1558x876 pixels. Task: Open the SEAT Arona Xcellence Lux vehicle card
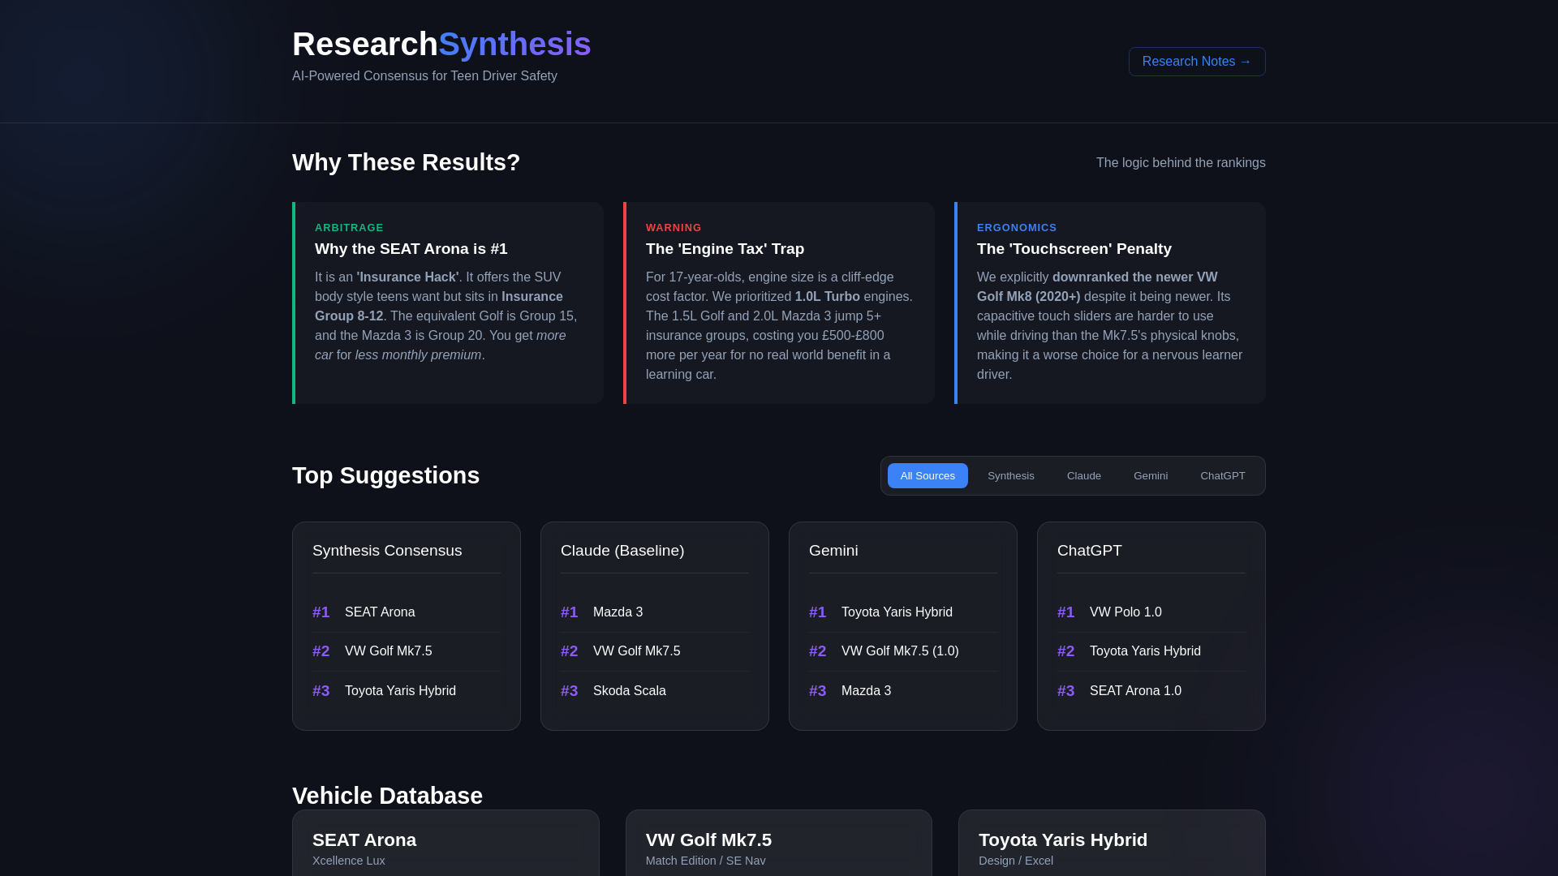click(445, 844)
